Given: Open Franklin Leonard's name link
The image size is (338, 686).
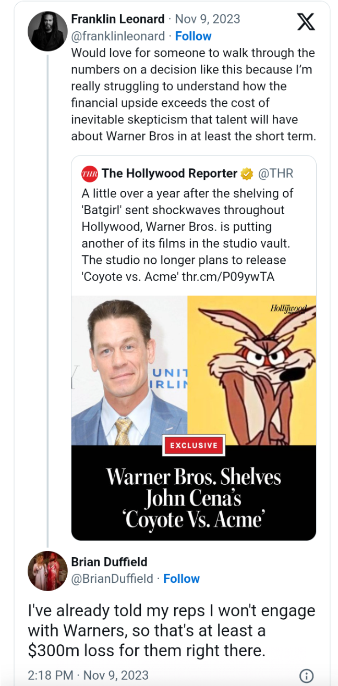Looking at the screenshot, I should (x=117, y=19).
